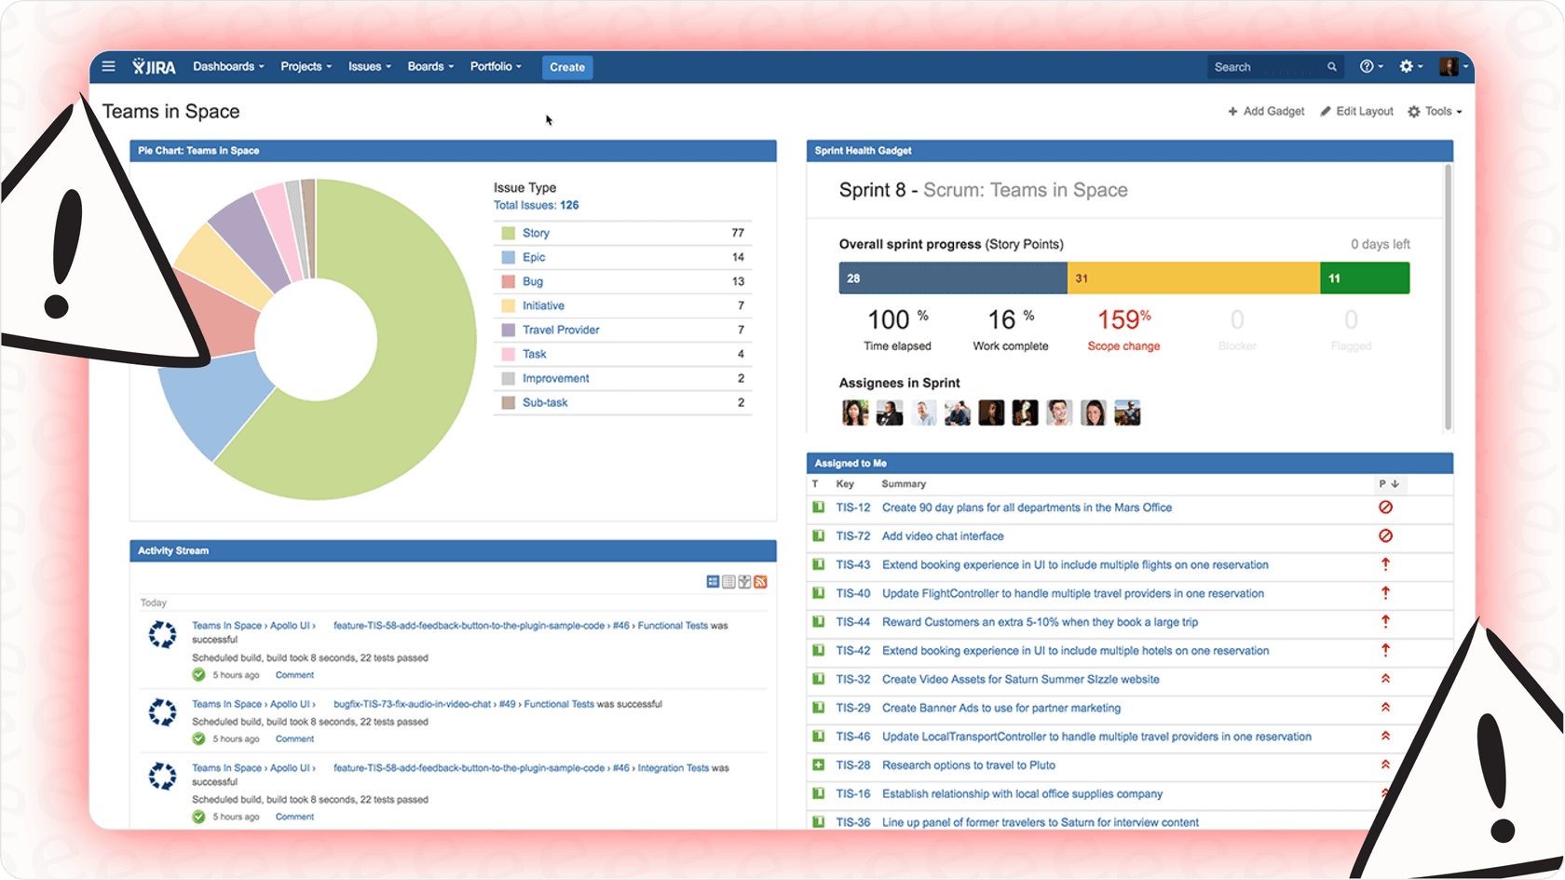
Task: Click the JIRA logo
Action: (152, 66)
